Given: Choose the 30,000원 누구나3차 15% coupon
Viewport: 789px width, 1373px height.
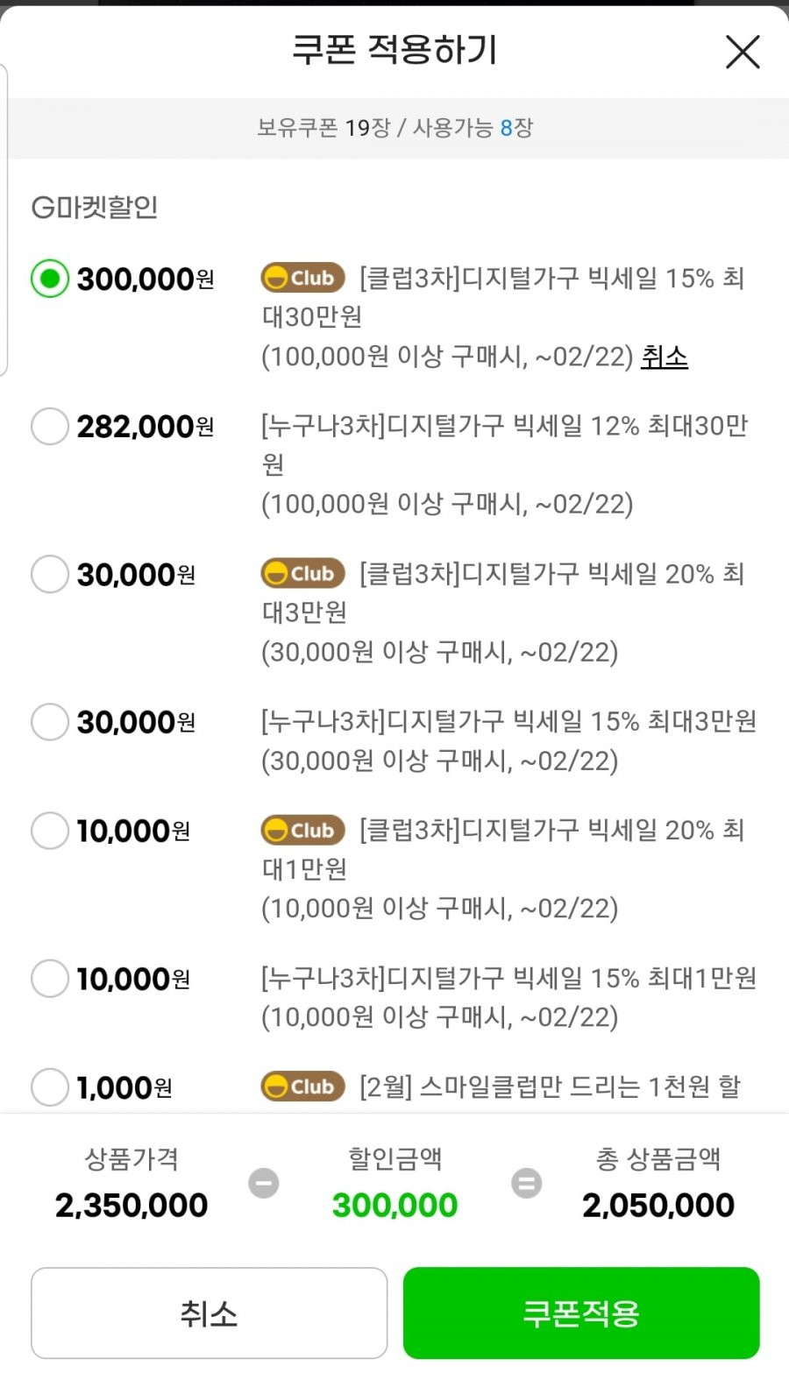Looking at the screenshot, I should (x=50, y=722).
